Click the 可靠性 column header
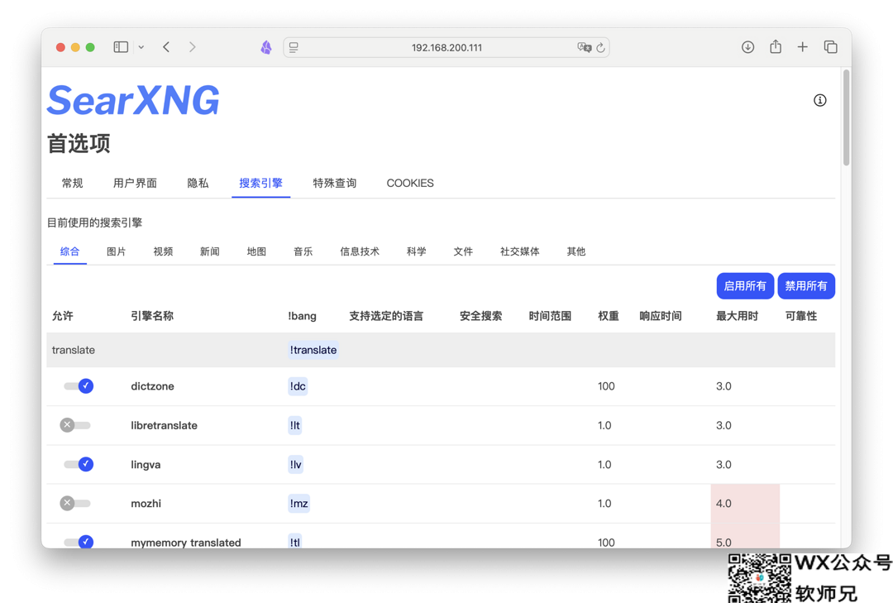Image resolution: width=893 pixels, height=603 pixels. tap(800, 316)
